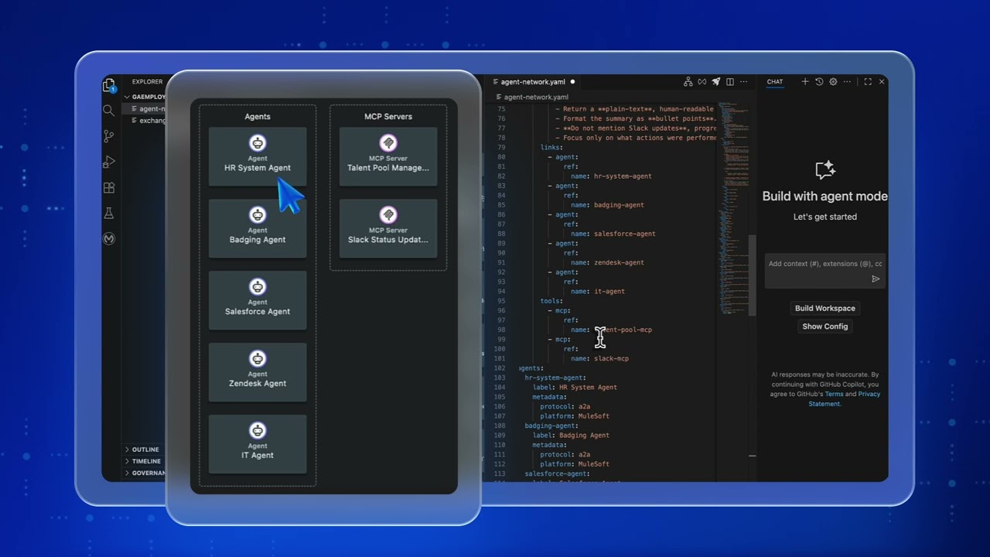Screen dimensions: 990x557
Task: Select the Slack Status Updat... MCP Server node
Action: [x=388, y=229]
